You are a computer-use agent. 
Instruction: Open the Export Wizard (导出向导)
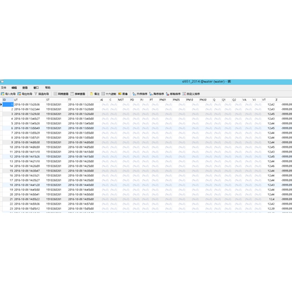click(25, 94)
